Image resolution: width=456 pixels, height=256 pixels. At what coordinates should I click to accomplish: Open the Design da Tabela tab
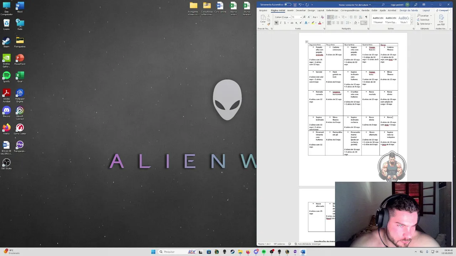409,10
